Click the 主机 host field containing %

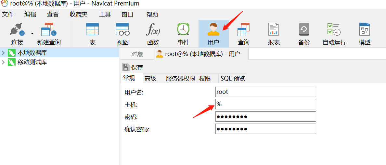coord(266,104)
